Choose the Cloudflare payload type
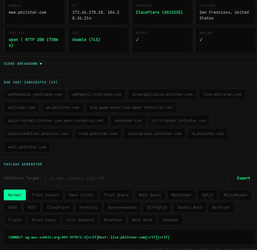 coord(58,208)
